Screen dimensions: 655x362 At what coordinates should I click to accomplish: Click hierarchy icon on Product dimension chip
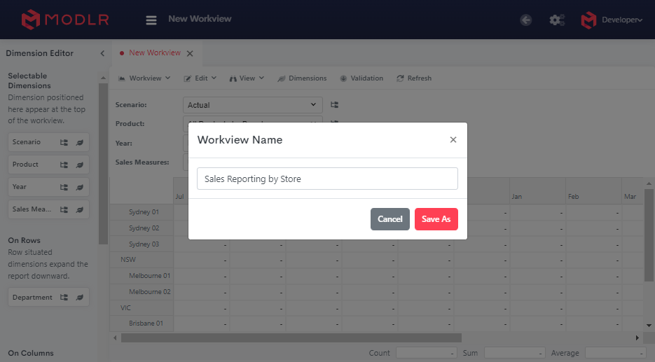click(x=64, y=165)
